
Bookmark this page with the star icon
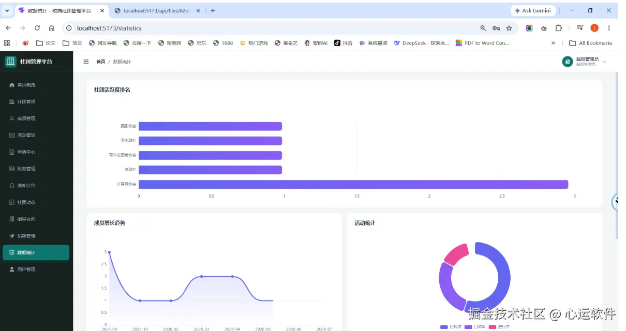click(509, 28)
